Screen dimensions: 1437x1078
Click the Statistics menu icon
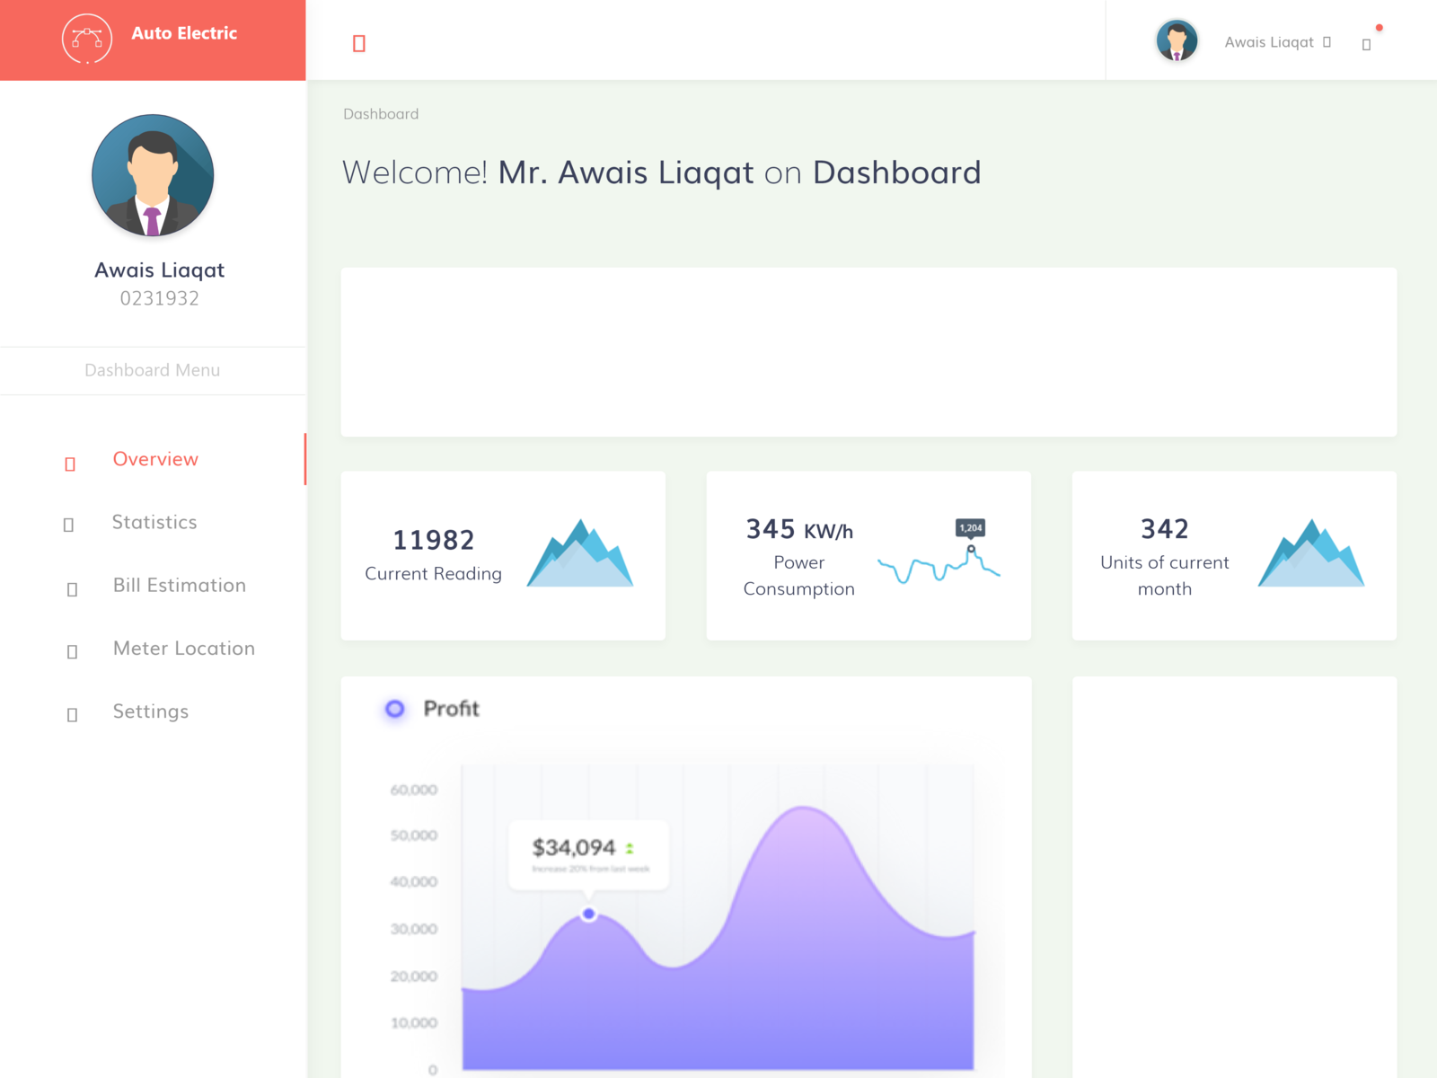(68, 525)
